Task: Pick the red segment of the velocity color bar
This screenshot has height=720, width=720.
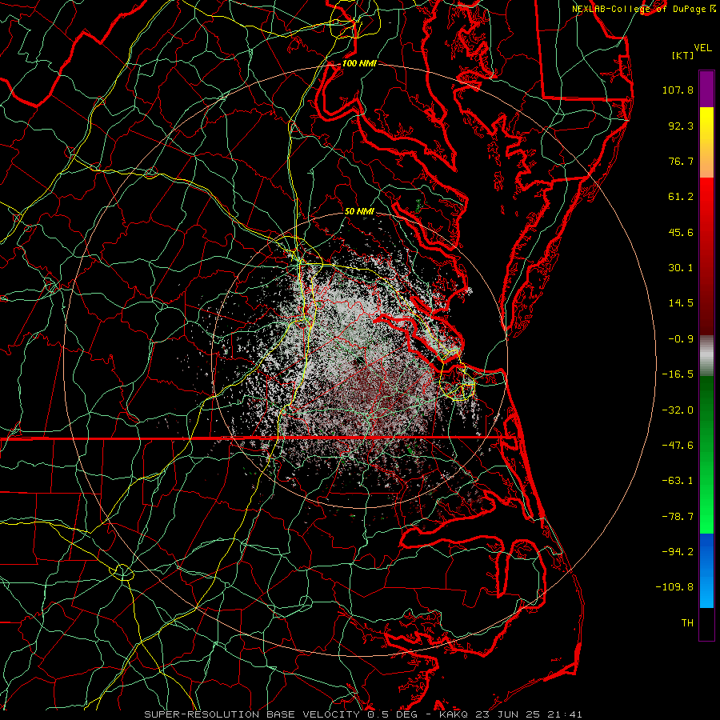Action: (x=706, y=256)
